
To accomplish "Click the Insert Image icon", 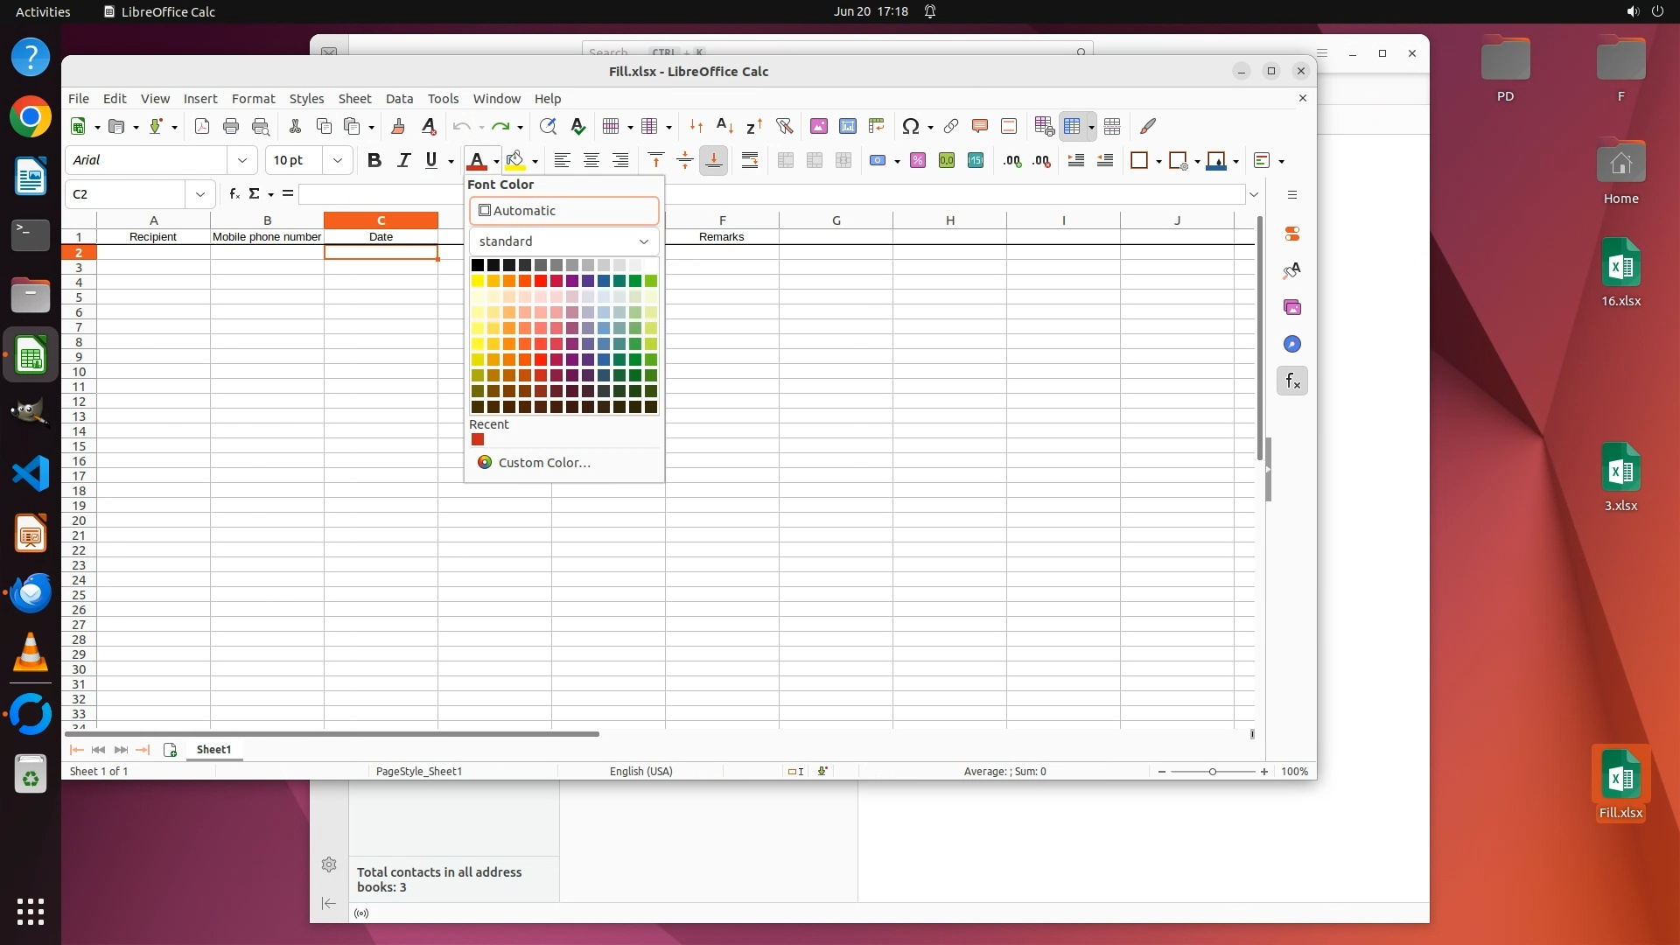I will click(819, 127).
